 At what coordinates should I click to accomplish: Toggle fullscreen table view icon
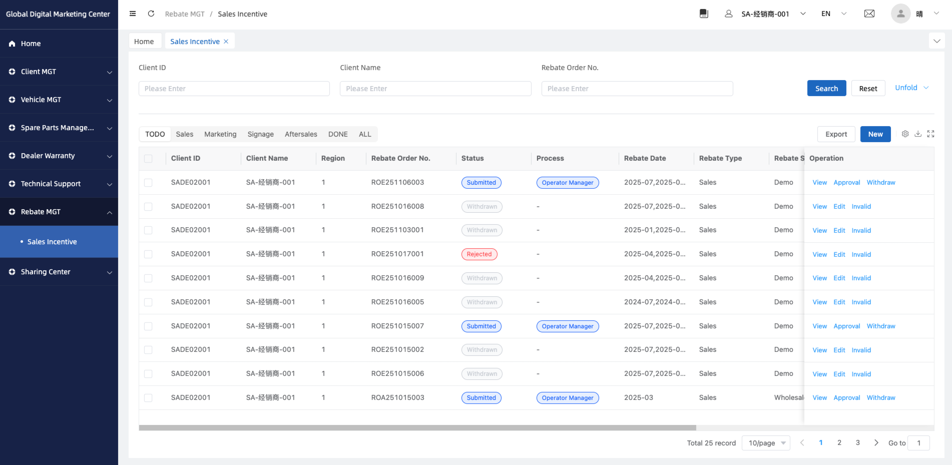pos(930,134)
